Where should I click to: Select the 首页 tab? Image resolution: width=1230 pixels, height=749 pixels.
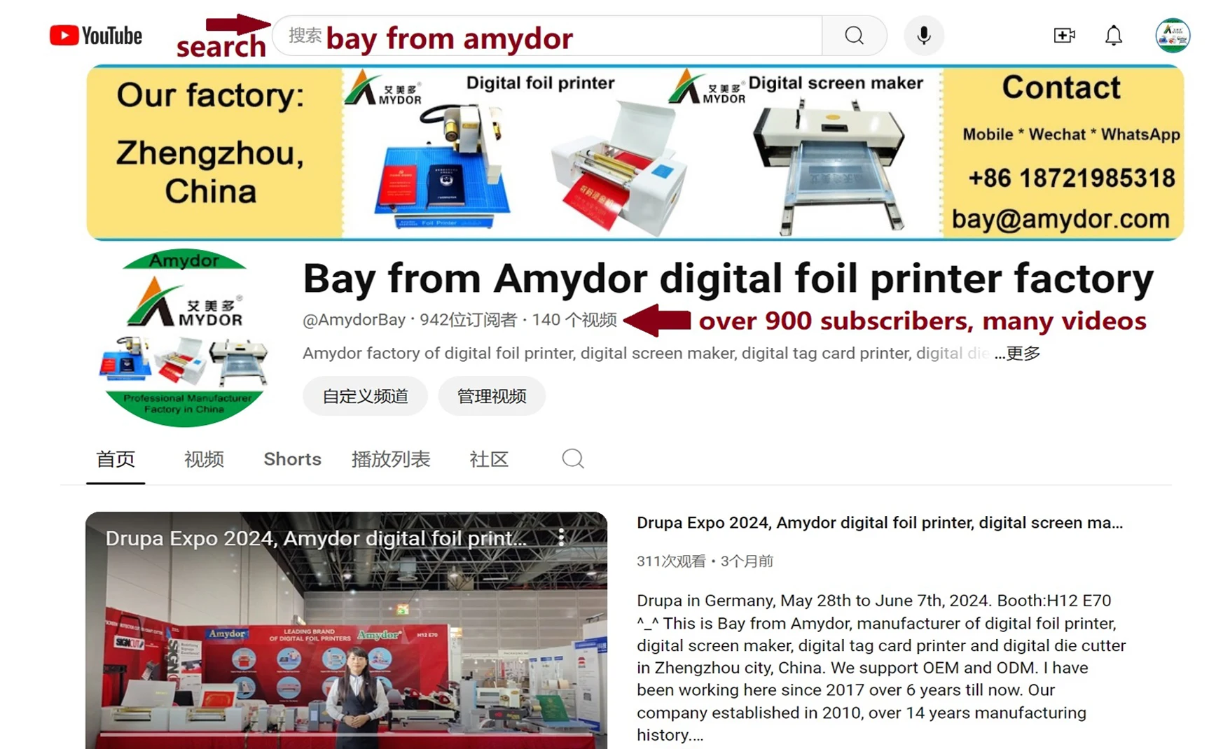click(x=116, y=459)
